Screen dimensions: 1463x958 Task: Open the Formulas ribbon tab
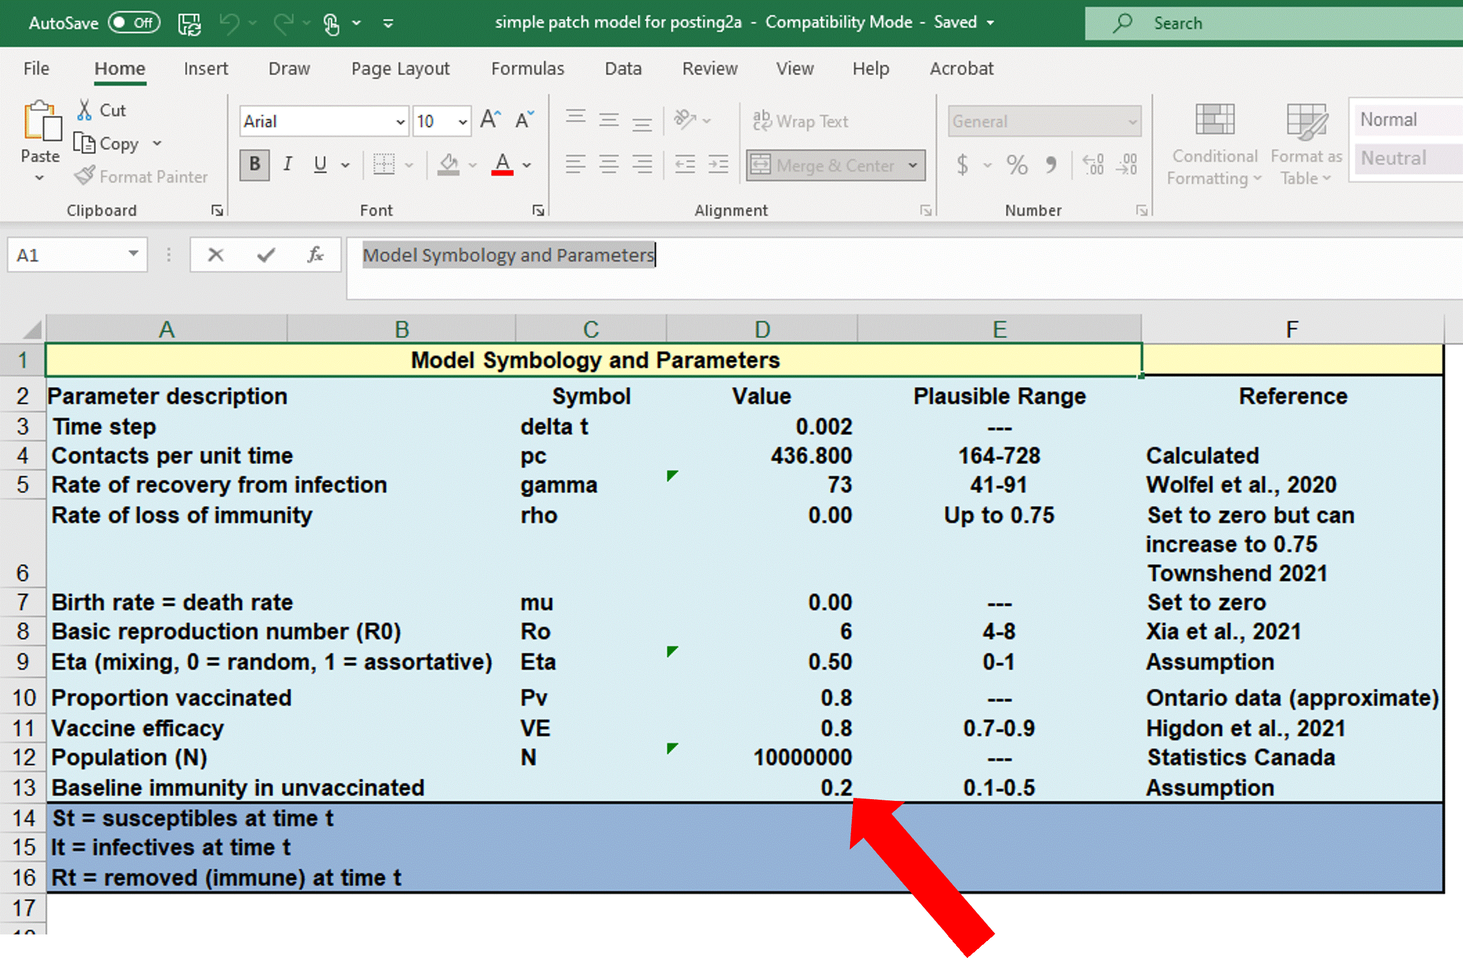coord(527,68)
